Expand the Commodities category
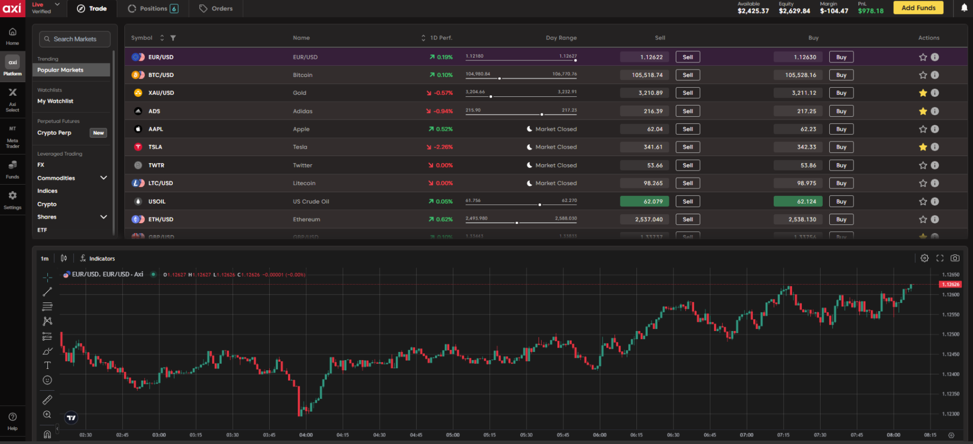The image size is (973, 444). pos(103,178)
